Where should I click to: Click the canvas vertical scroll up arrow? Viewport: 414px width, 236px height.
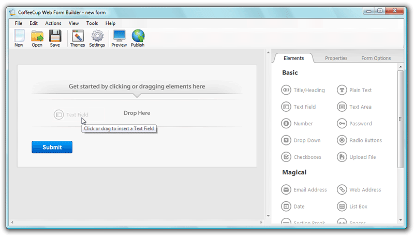[268, 53]
